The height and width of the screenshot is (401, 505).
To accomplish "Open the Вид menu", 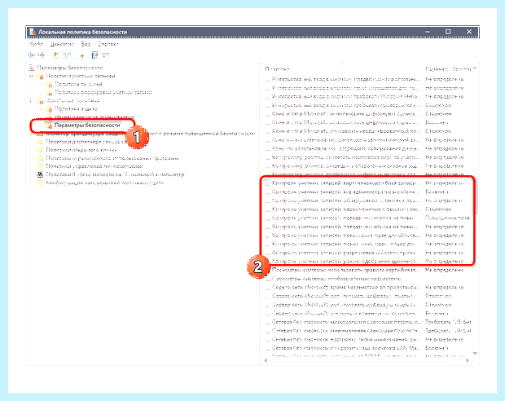I will [86, 44].
